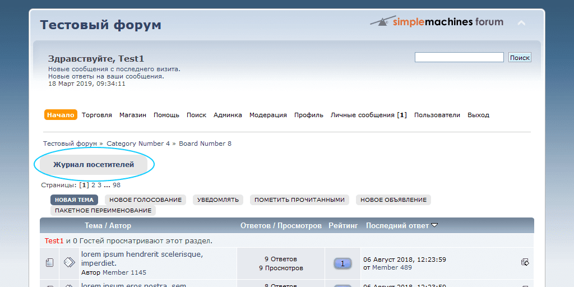
Task: Click the message type icon beside first topic
Action: pyautogui.click(x=69, y=262)
